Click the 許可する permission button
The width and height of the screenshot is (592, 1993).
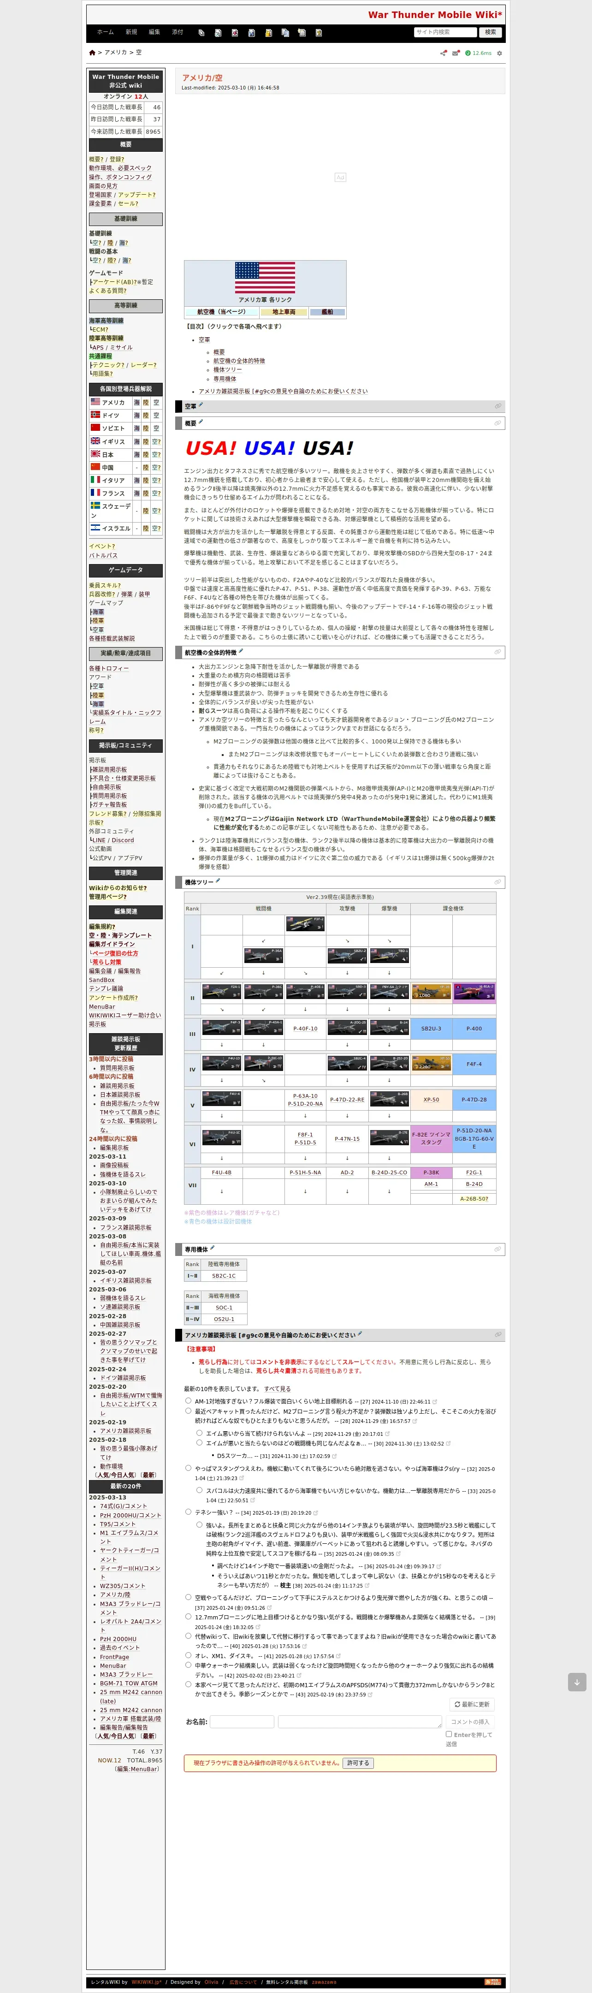point(358,1763)
